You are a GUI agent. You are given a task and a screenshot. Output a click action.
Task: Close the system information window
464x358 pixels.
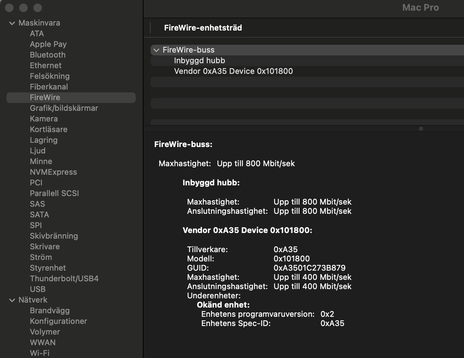9,7
